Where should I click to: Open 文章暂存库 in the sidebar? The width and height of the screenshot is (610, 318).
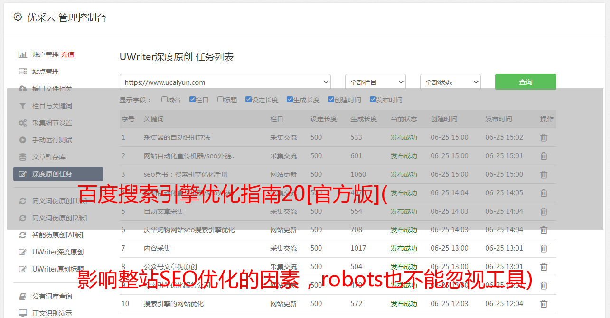pyautogui.click(x=49, y=157)
